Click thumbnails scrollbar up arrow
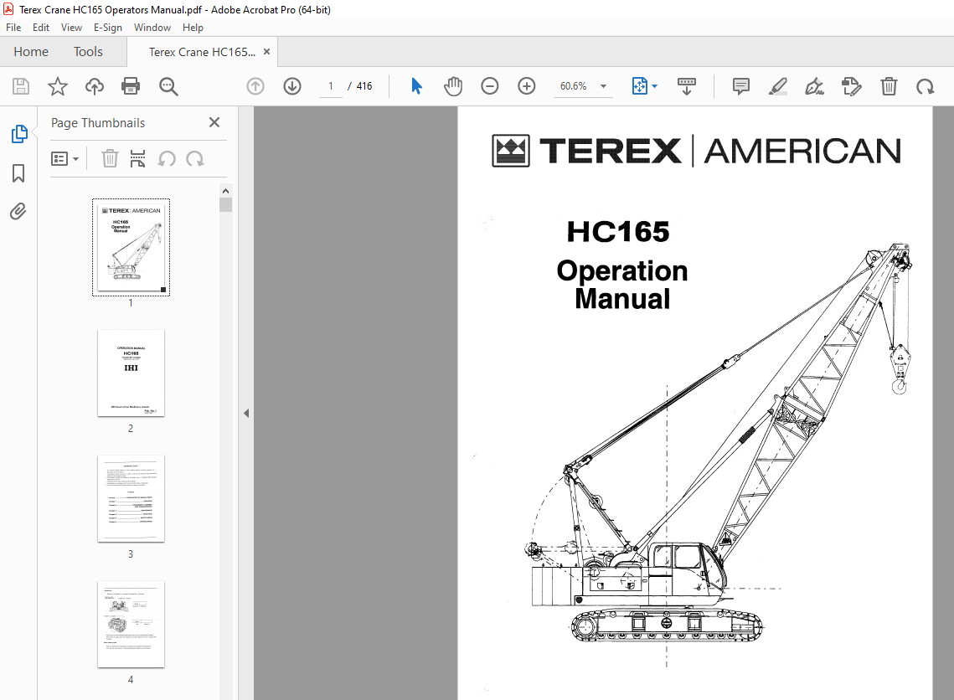The width and height of the screenshot is (954, 700). pos(225,190)
